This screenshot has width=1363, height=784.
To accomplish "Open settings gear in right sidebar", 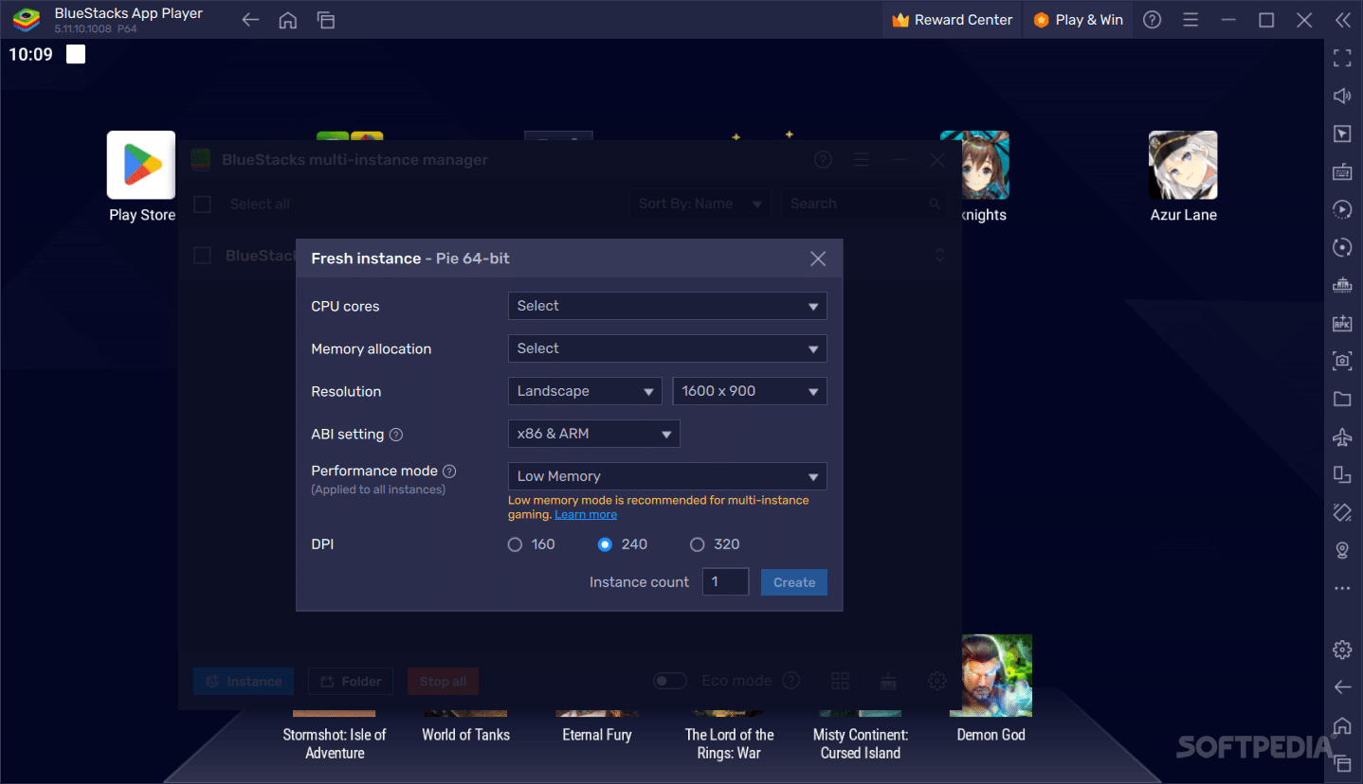I will tap(1342, 650).
